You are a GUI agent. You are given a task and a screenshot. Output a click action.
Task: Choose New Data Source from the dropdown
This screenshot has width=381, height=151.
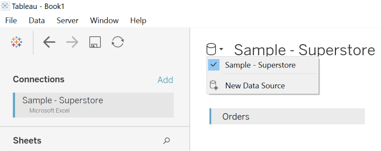click(x=255, y=86)
